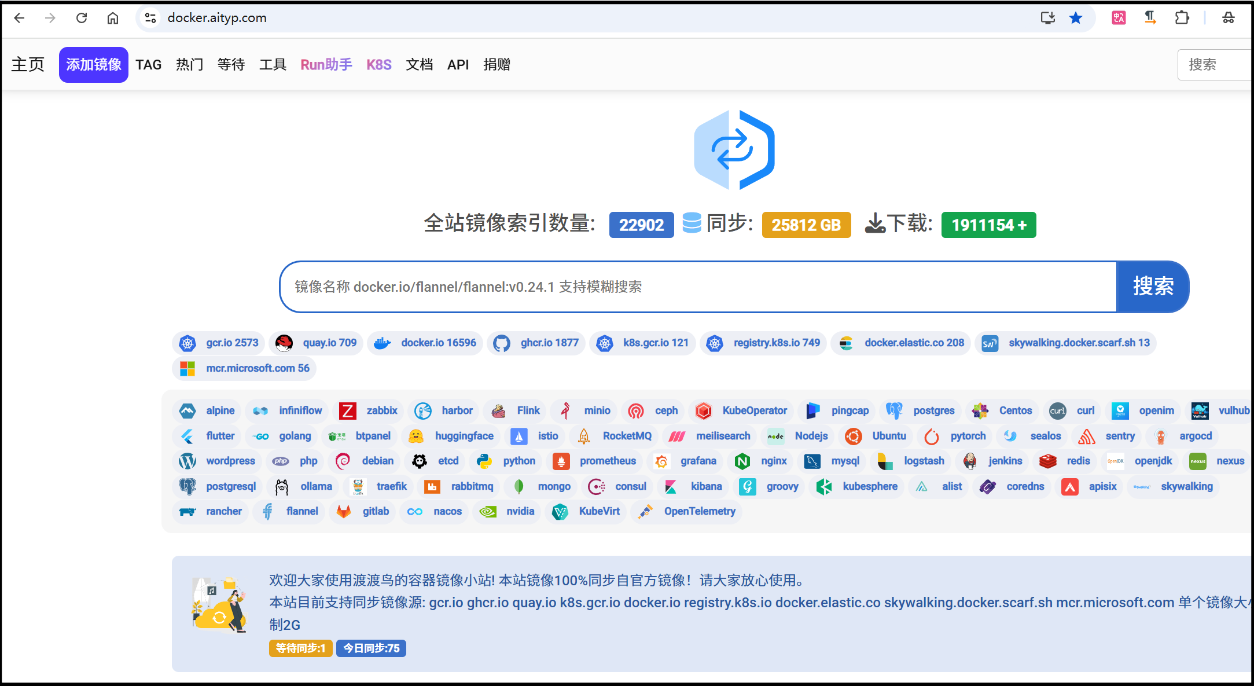
Task: Click the 添加镜像 add image button
Action: click(94, 65)
